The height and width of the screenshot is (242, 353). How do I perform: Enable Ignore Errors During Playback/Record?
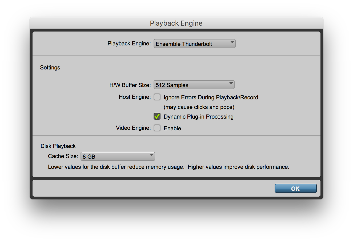tap(157, 97)
